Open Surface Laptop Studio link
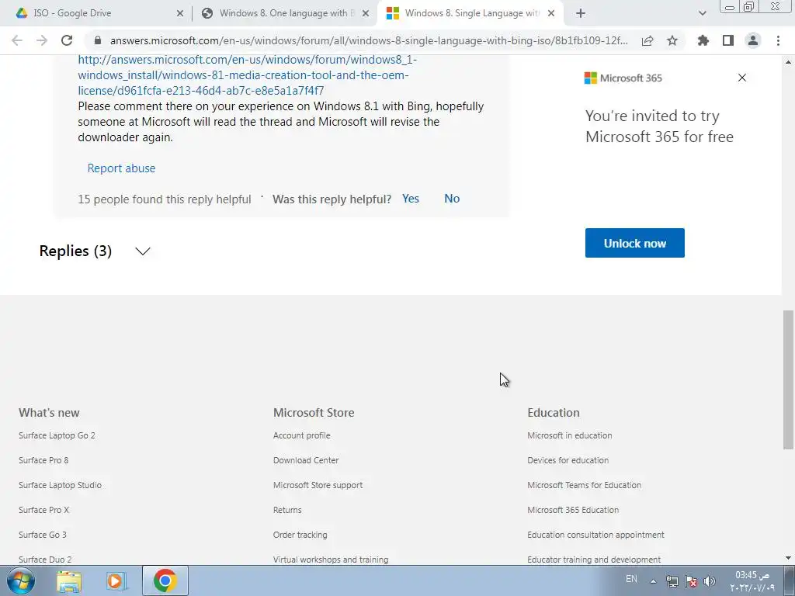The height and width of the screenshot is (596, 795). click(60, 485)
